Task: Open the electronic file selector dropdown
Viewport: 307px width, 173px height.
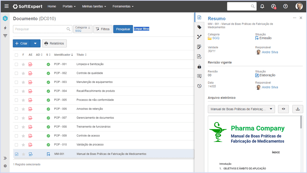Action: (x=241, y=109)
